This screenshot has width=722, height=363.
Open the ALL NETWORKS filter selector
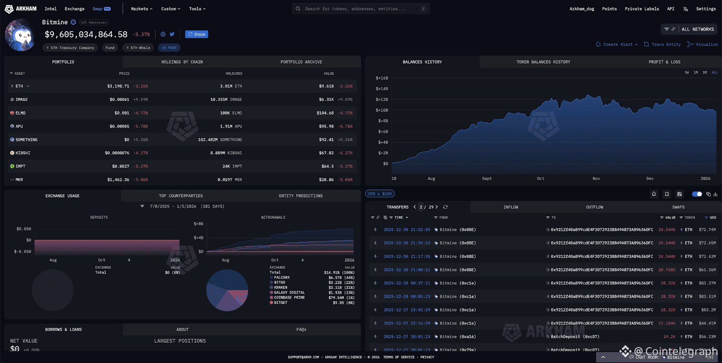tap(689, 29)
